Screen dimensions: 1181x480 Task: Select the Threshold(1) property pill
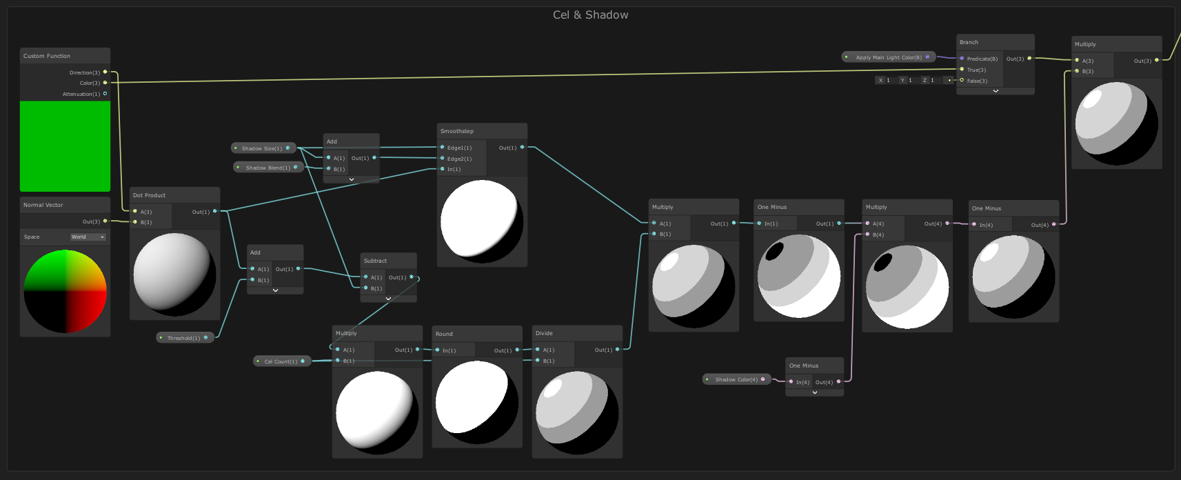(x=185, y=338)
